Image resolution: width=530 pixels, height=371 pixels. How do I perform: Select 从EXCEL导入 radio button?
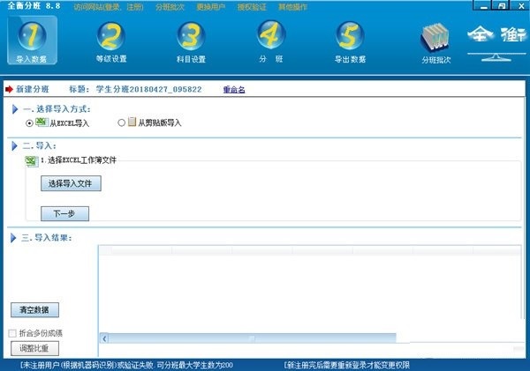coord(30,123)
